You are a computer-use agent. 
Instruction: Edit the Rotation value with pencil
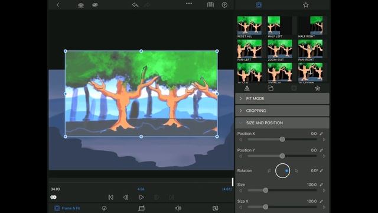[321, 171]
